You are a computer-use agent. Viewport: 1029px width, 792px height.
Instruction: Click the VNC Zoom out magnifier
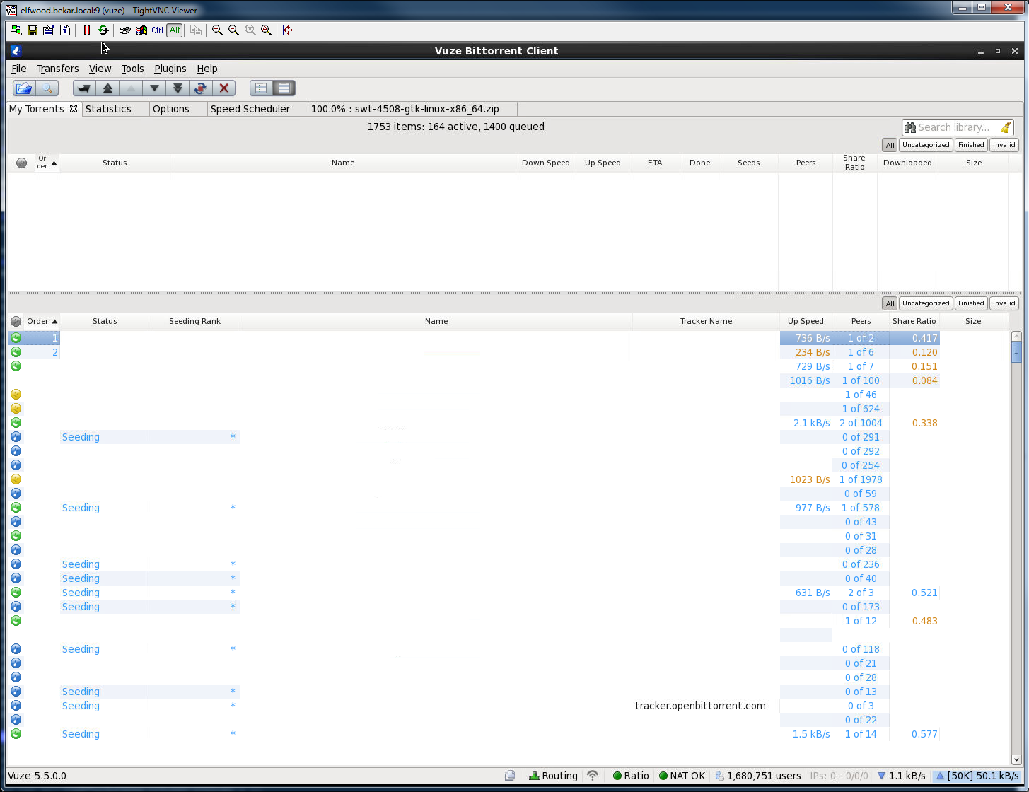(x=233, y=30)
